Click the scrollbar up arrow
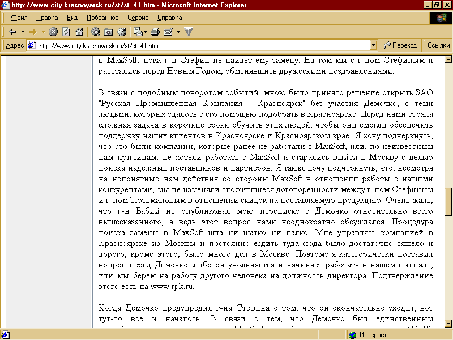 coord(448,59)
